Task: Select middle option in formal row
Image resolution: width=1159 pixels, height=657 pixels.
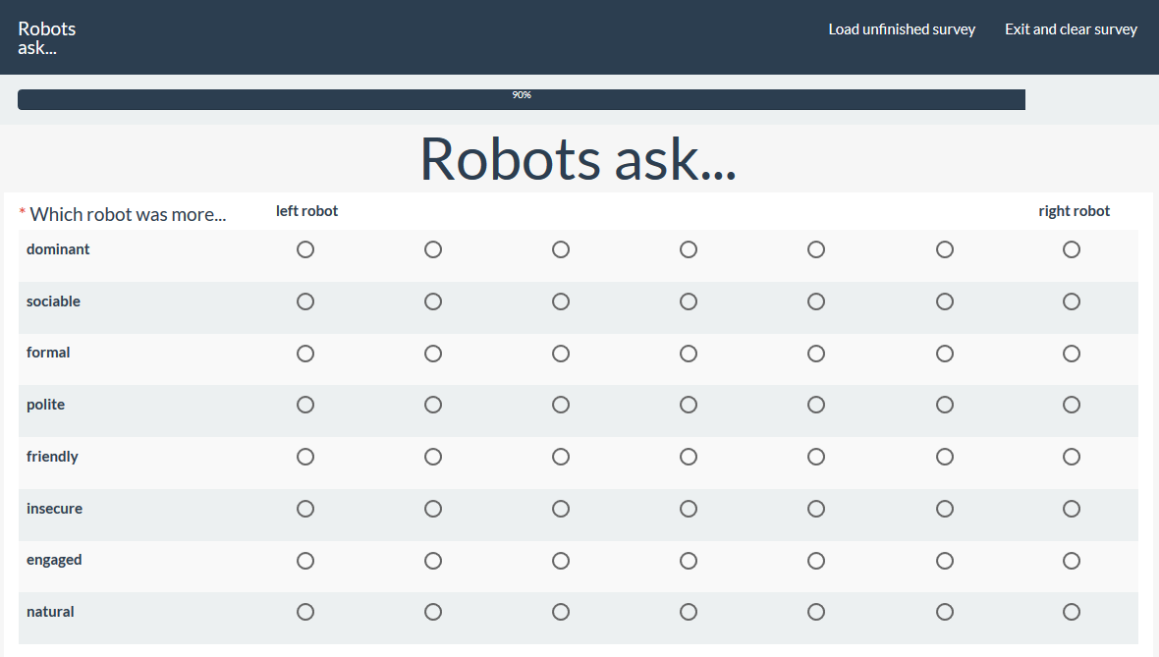Action: coord(689,354)
